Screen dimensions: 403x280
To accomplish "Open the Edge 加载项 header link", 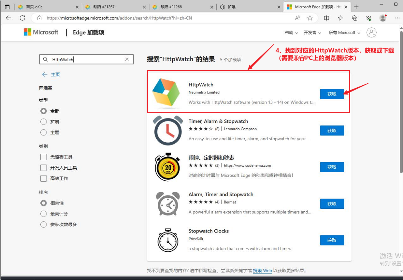I will coord(89,33).
